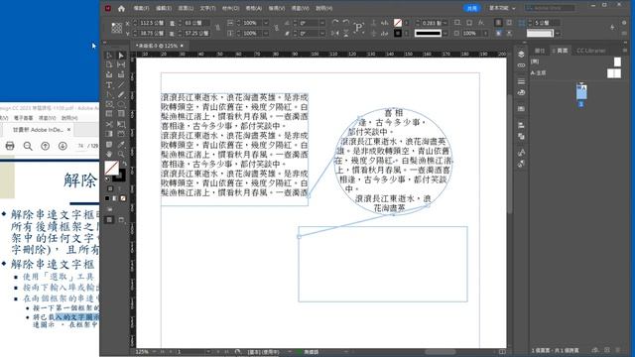Select the Hand tool
The width and height of the screenshot is (635, 357).
[x=109, y=154]
